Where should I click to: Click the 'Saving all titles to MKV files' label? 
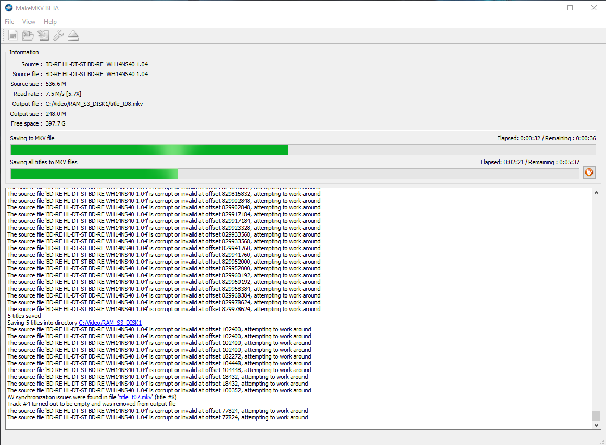(x=44, y=162)
